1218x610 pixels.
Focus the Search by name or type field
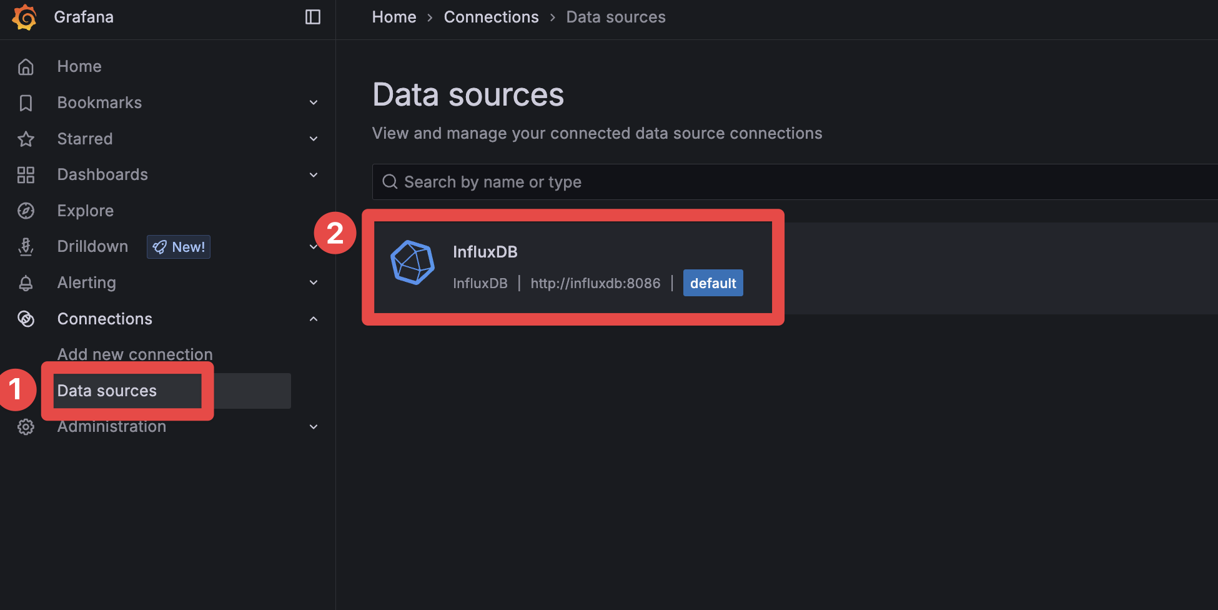[795, 182]
